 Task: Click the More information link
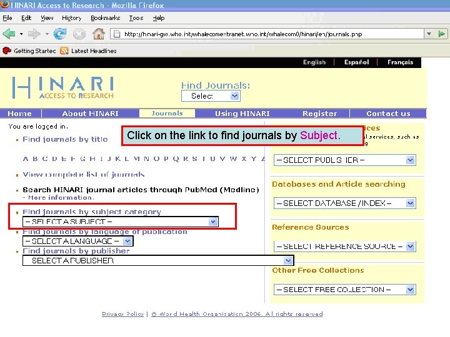(61, 197)
